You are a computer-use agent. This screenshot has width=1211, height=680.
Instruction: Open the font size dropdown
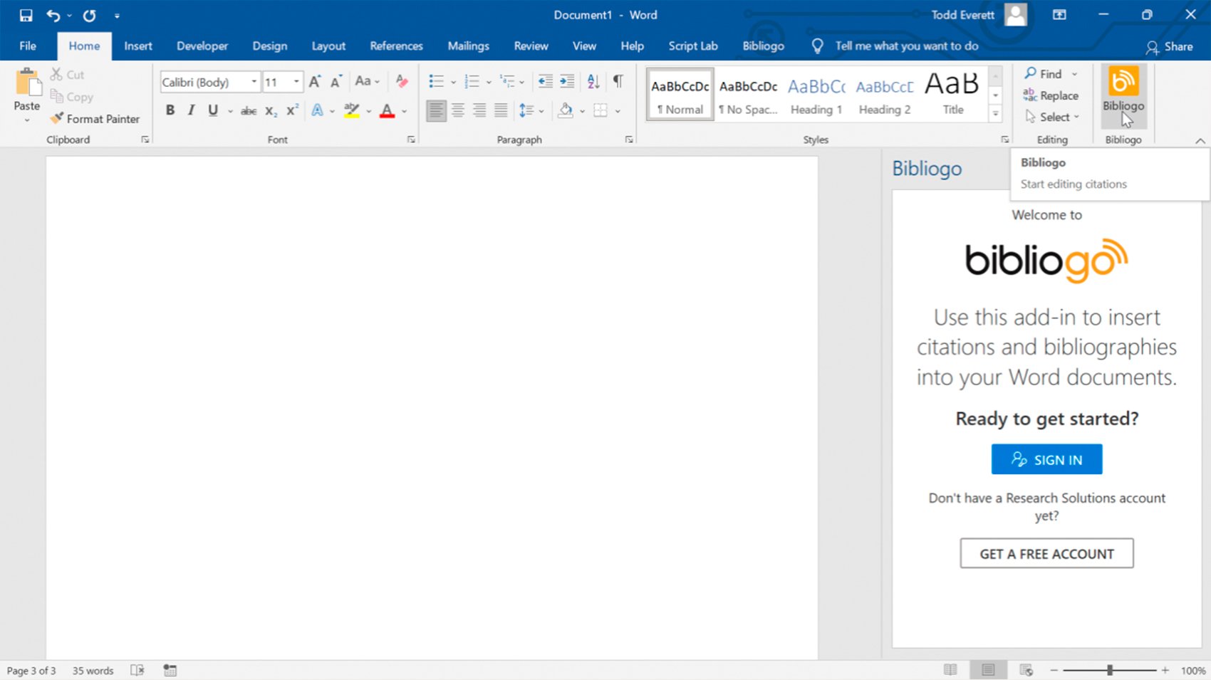point(297,82)
